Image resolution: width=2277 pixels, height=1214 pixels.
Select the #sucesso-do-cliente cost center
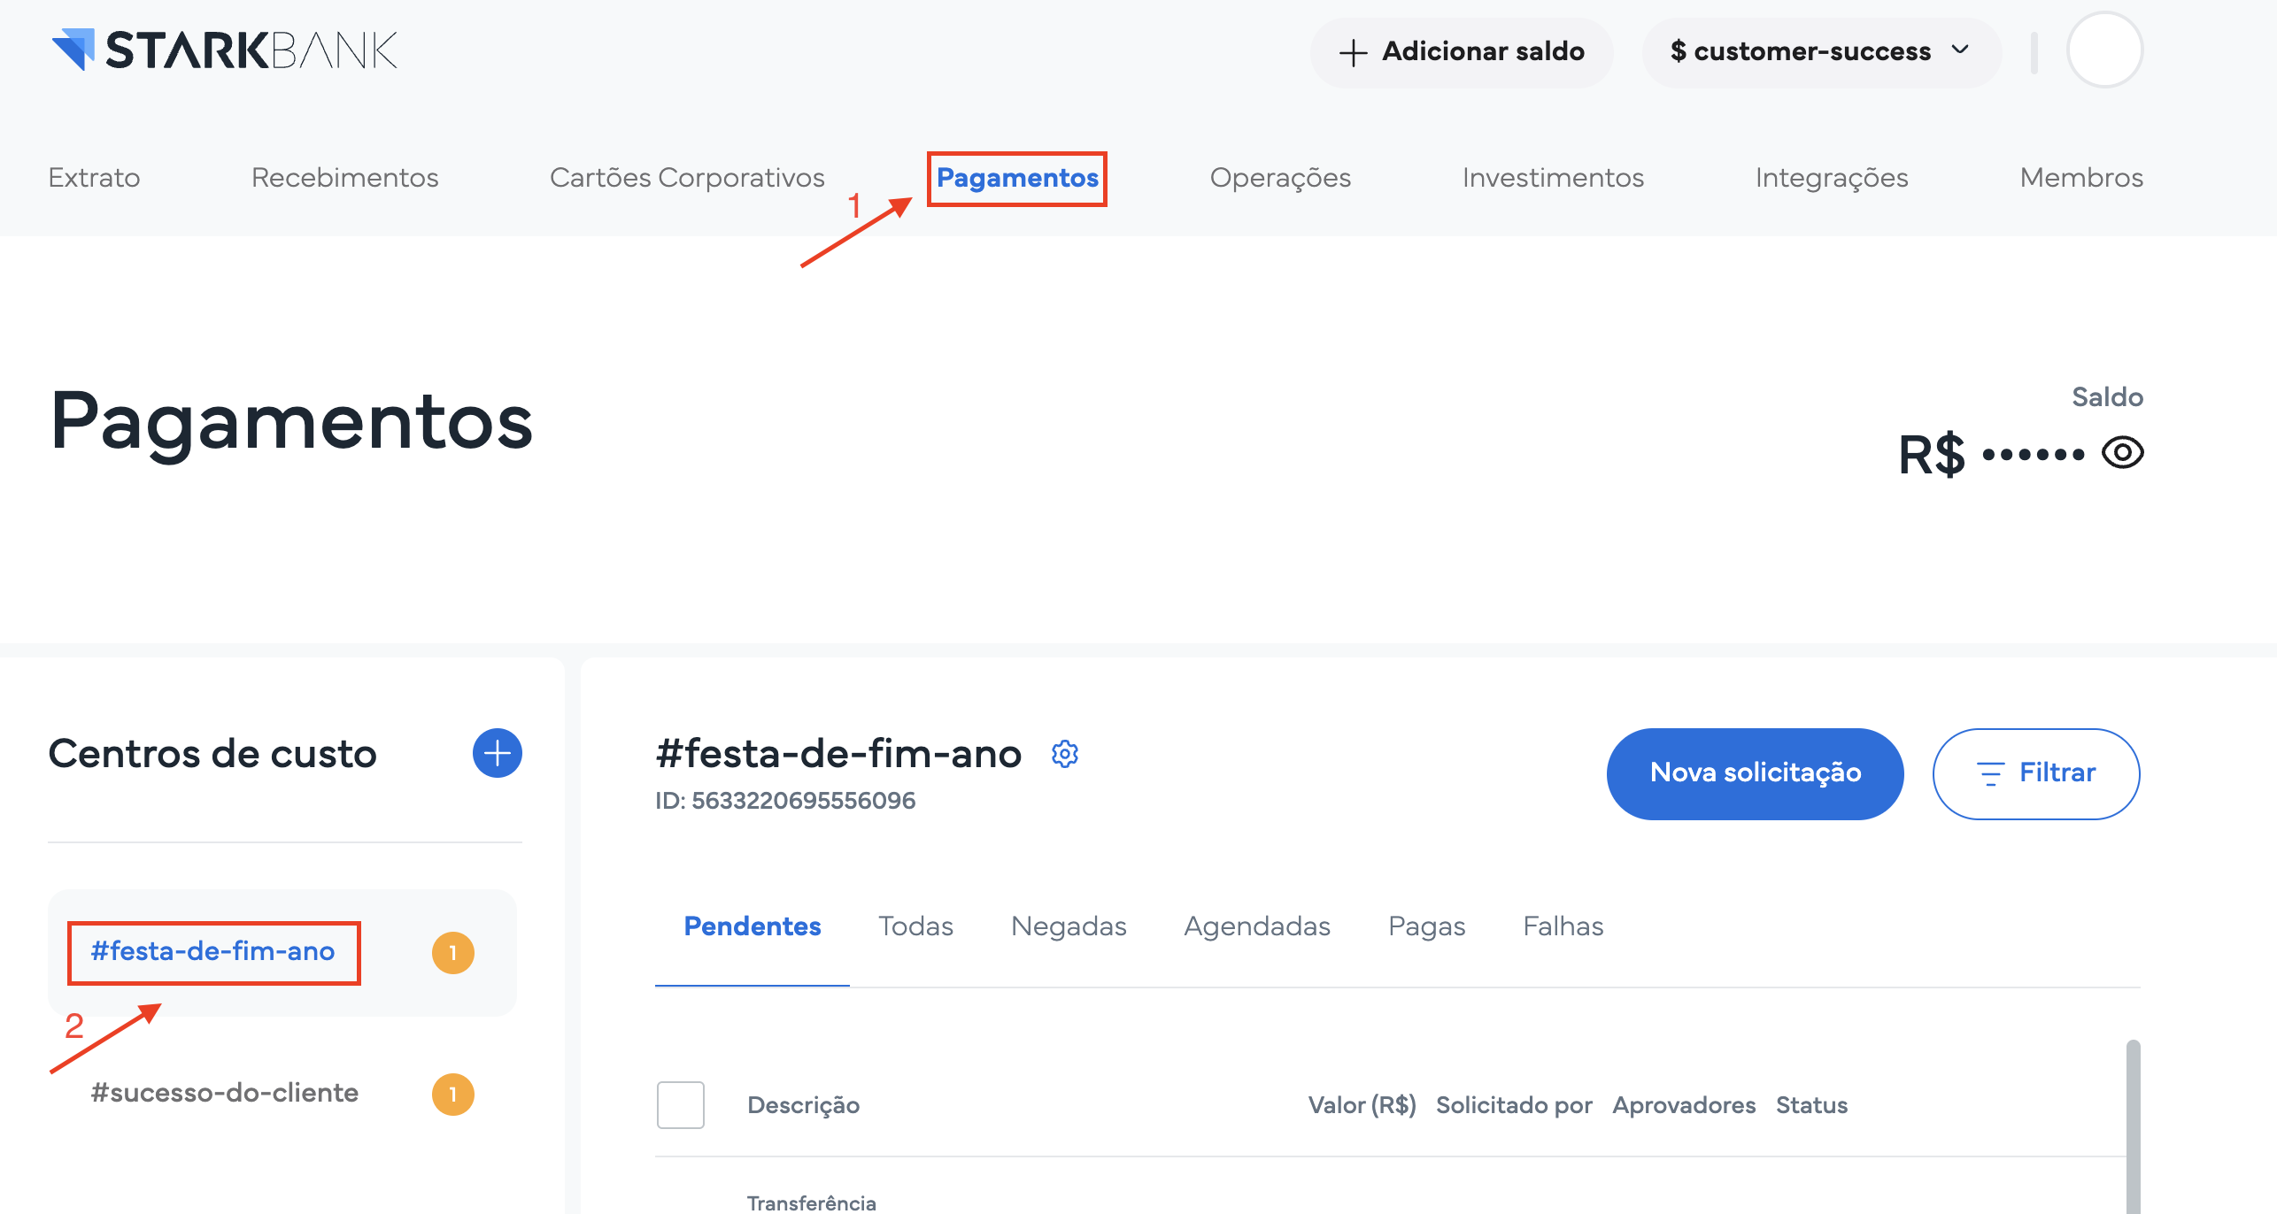pos(224,1093)
